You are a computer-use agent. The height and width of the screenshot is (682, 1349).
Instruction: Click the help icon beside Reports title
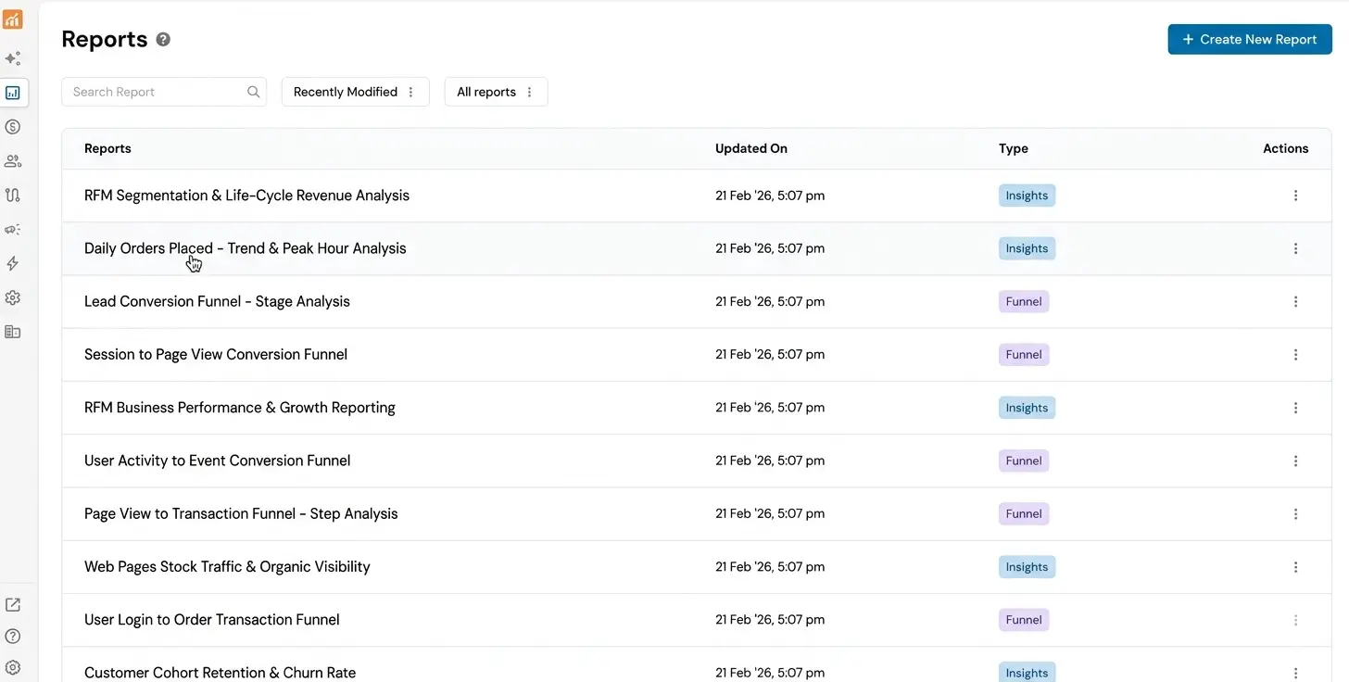[x=163, y=39]
